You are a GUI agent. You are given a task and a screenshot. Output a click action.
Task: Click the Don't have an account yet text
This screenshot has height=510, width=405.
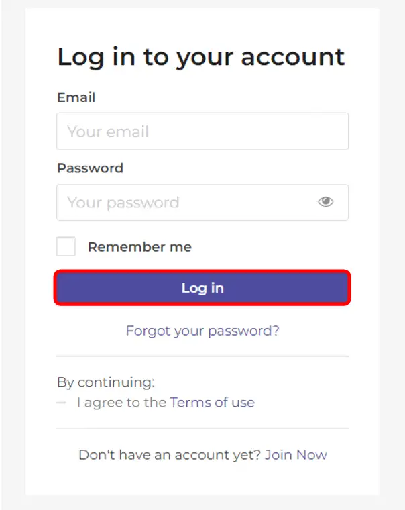pyautogui.click(x=170, y=454)
